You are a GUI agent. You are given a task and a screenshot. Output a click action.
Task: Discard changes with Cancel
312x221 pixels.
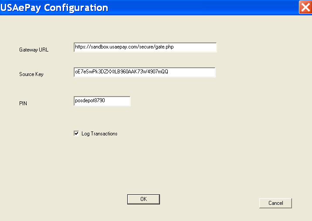pyautogui.click(x=275, y=203)
